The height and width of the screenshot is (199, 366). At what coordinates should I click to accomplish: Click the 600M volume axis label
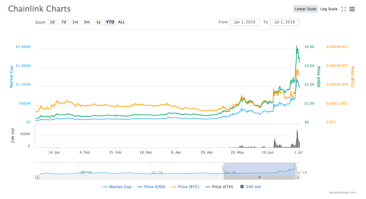coord(25,134)
